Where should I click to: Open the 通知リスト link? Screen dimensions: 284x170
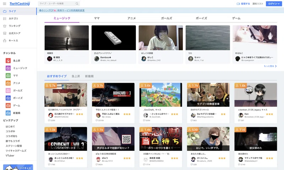(x=258, y=4)
